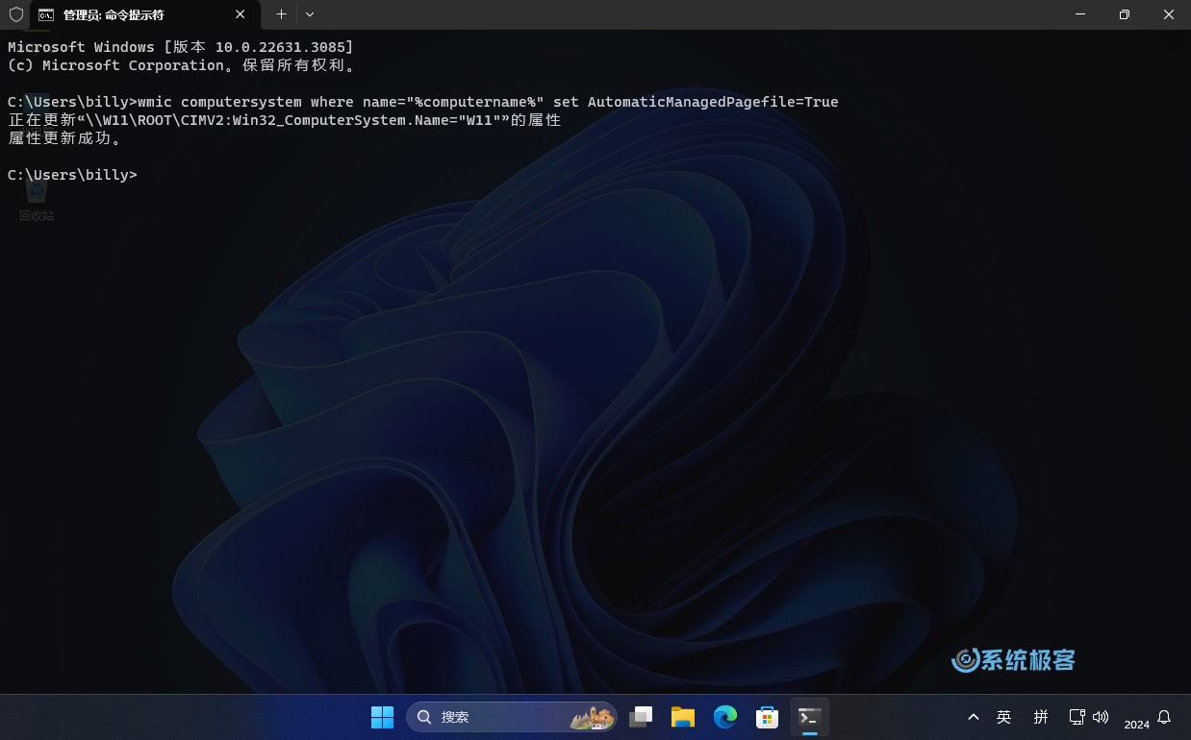Open the notification bell
Image resolution: width=1191 pixels, height=740 pixels.
pos(1164,717)
